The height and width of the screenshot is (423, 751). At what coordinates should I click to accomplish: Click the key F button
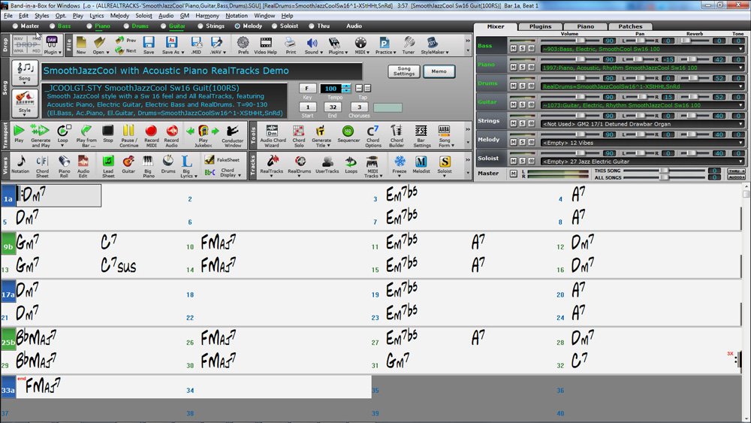tap(307, 88)
